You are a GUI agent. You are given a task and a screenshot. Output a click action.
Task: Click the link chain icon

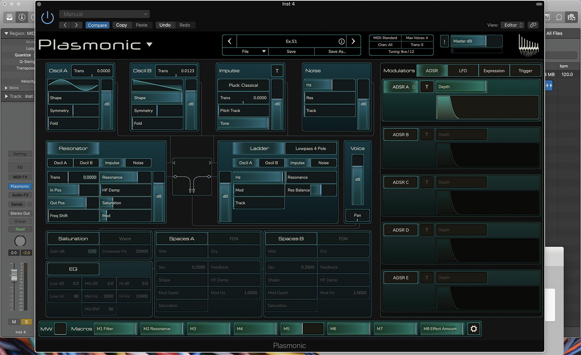click(x=533, y=25)
